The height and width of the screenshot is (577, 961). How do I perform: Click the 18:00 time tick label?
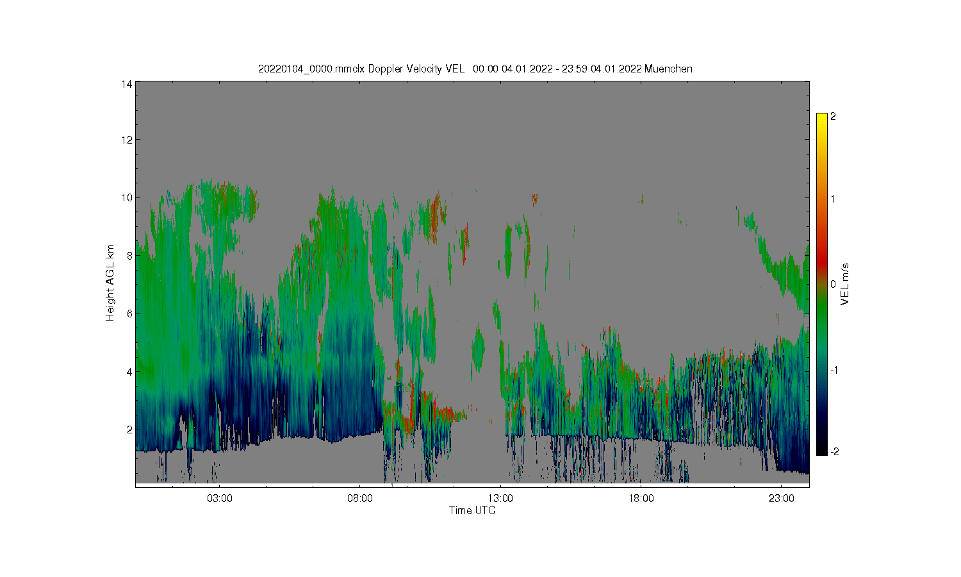click(641, 498)
